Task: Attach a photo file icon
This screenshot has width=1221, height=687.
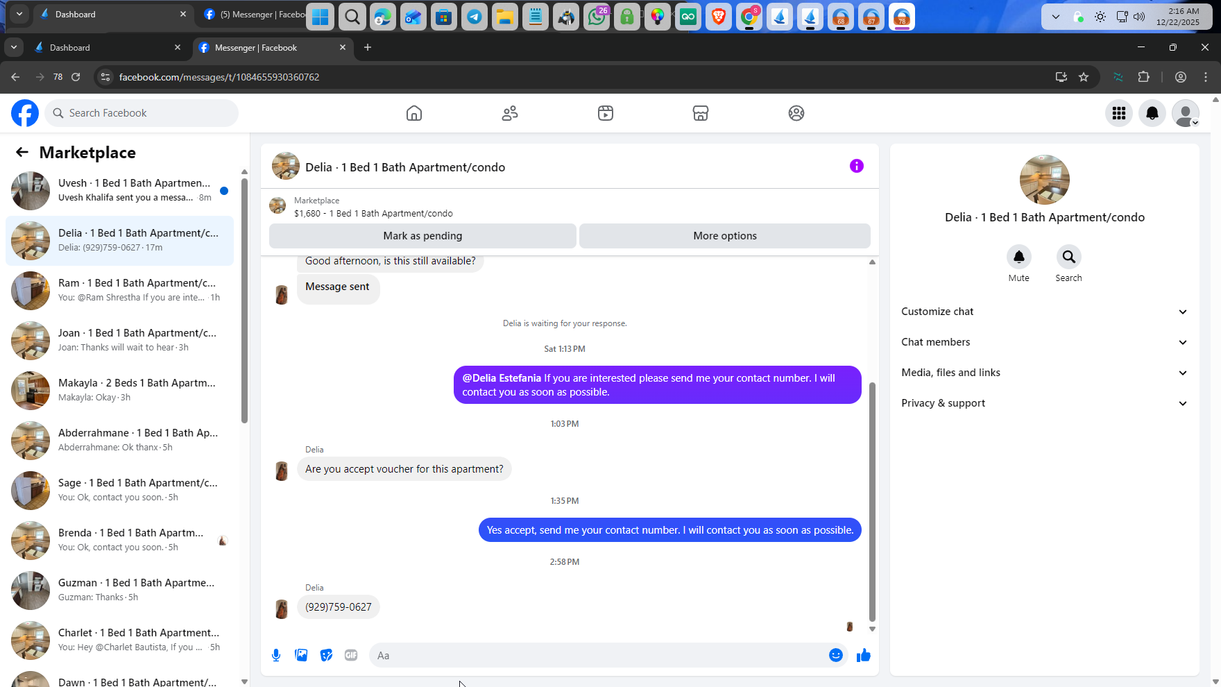Action: (301, 655)
